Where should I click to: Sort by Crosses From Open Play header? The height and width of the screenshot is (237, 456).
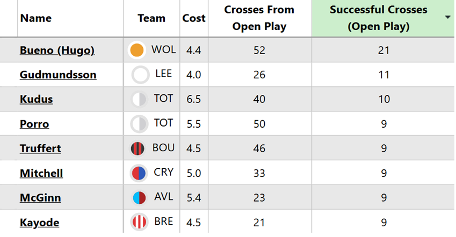point(259,18)
